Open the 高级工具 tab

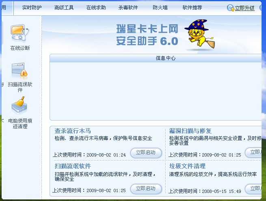coord(64,8)
